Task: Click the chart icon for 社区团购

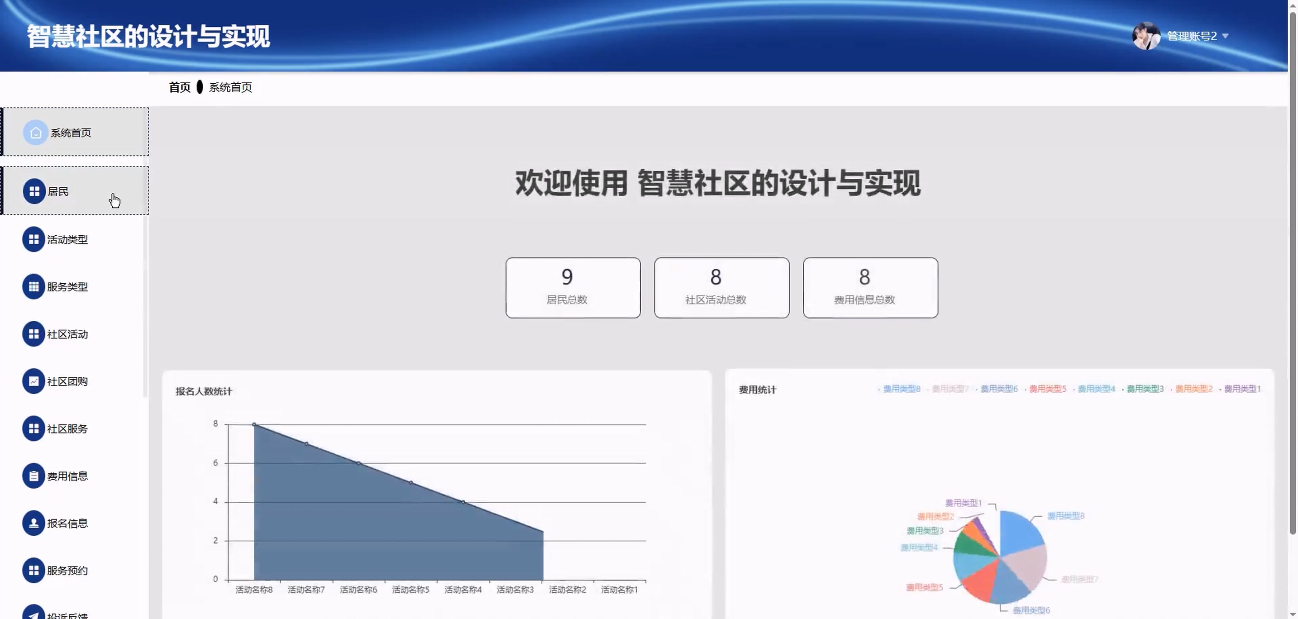Action: (34, 381)
